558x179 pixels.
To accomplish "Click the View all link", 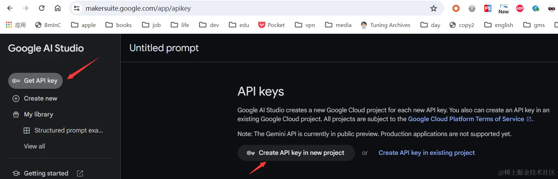I will [x=34, y=146].
